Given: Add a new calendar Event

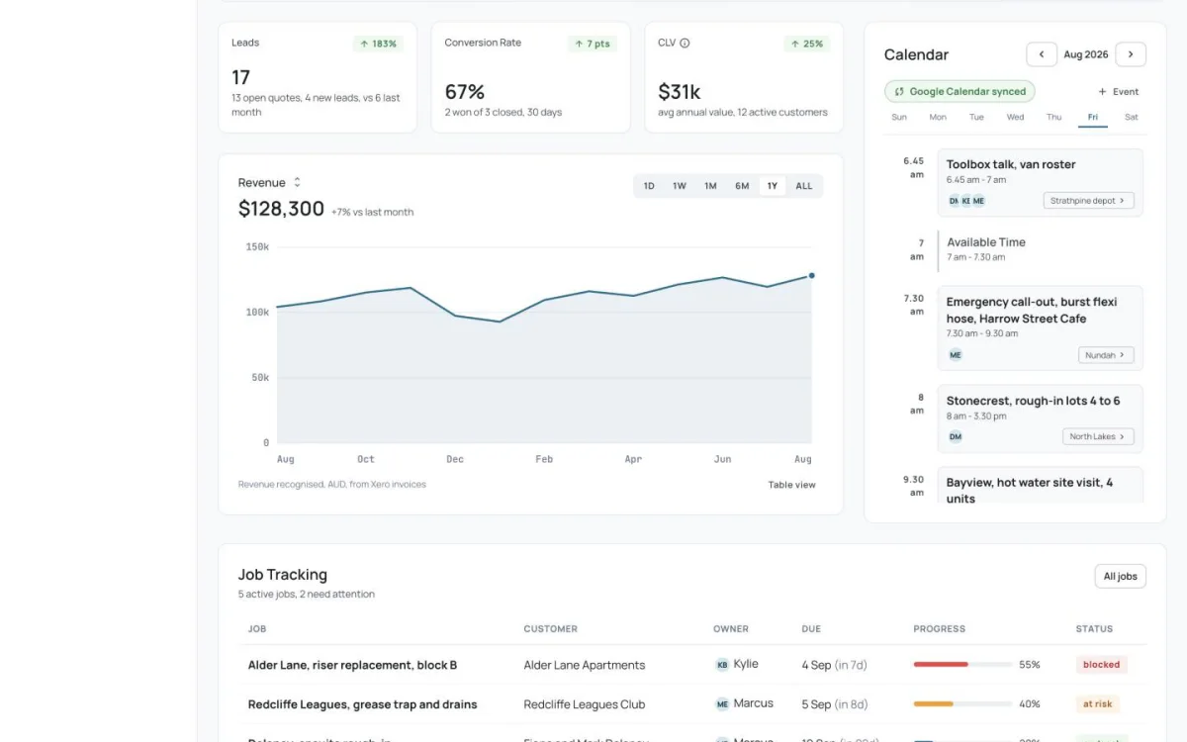Looking at the screenshot, I should (1119, 91).
